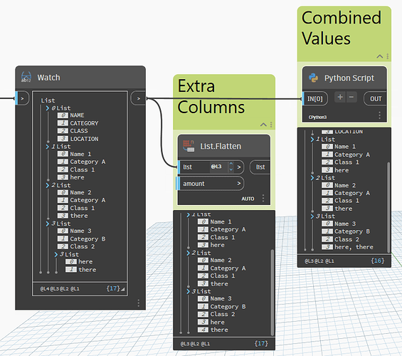
Task: Collapse the Combined Values group
Action: pos(380,56)
